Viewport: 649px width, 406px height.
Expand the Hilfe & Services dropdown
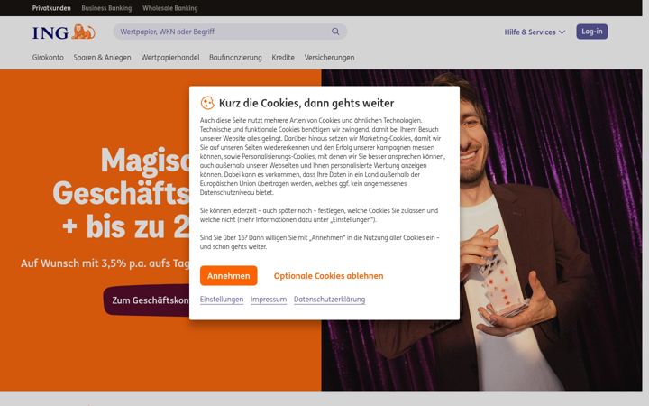coord(535,32)
